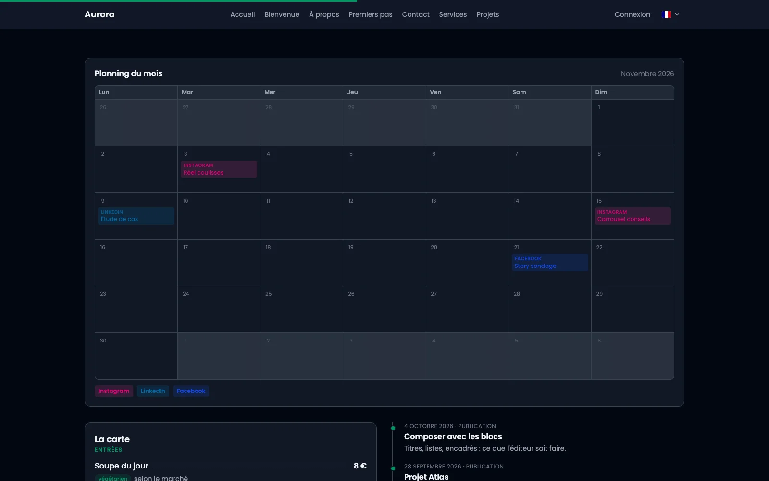Click the Connexion link

tap(632, 14)
